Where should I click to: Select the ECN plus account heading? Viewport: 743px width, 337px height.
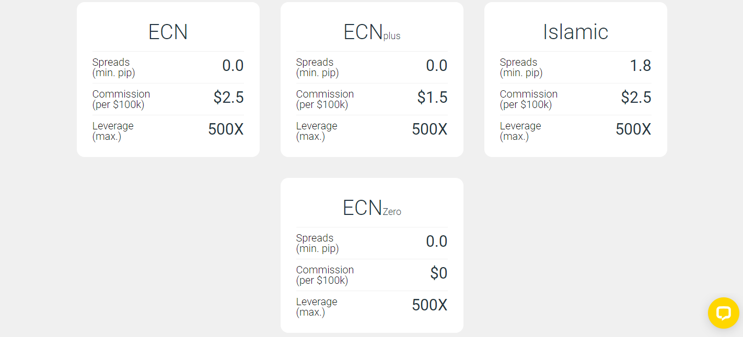pos(371,32)
